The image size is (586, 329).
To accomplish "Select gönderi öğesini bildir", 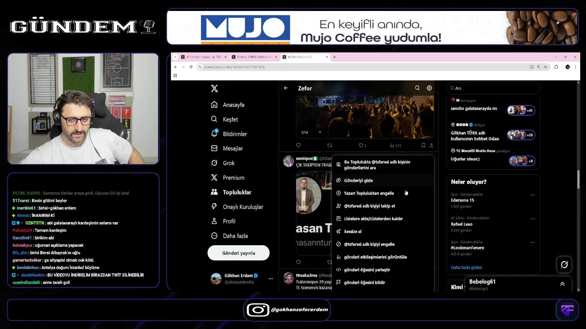I will tap(383, 283).
